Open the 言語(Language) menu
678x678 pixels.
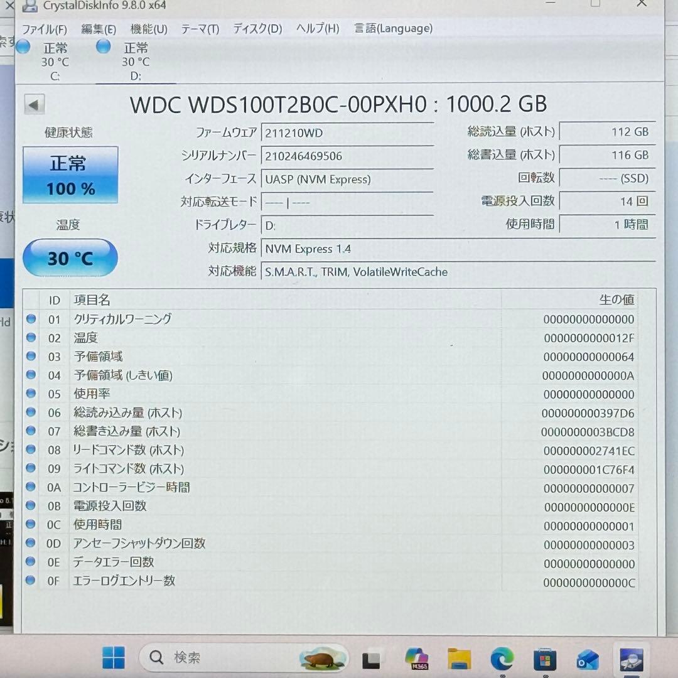pyautogui.click(x=393, y=28)
